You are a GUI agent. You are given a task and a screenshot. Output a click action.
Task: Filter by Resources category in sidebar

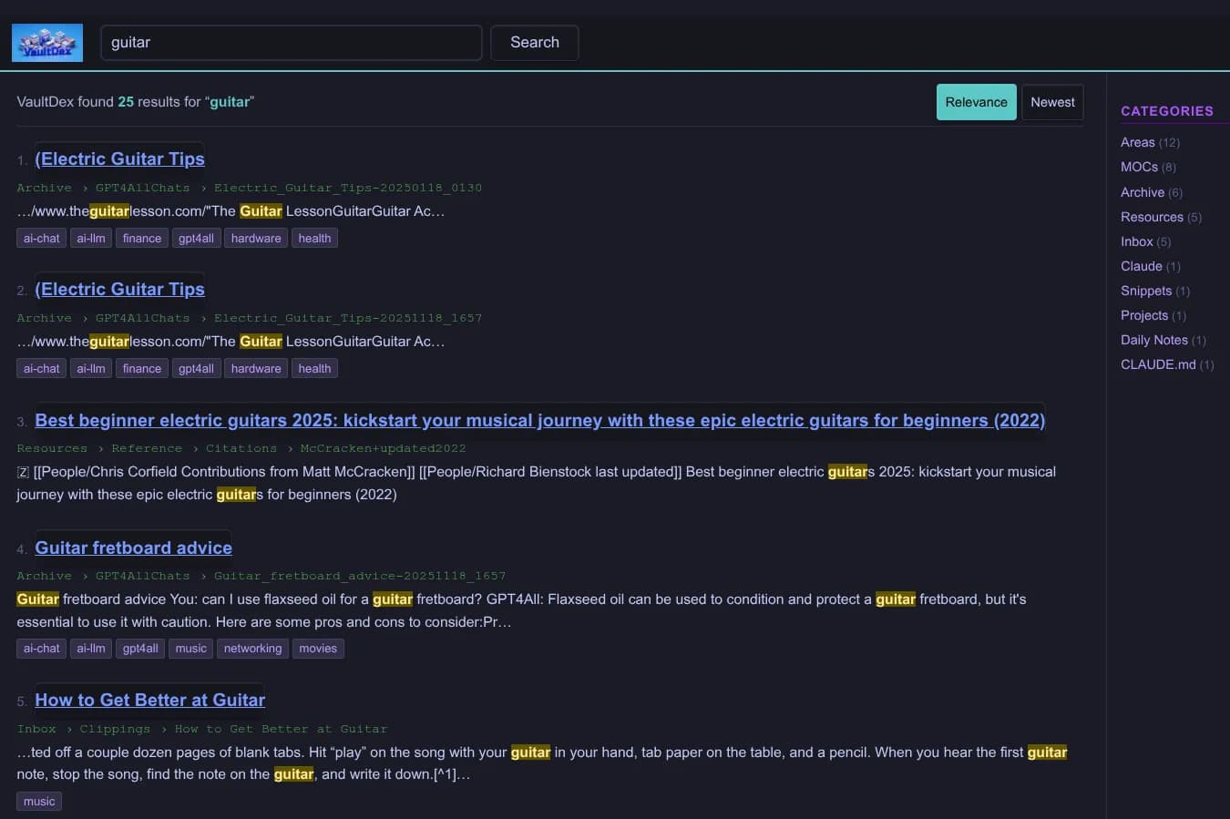(1161, 217)
